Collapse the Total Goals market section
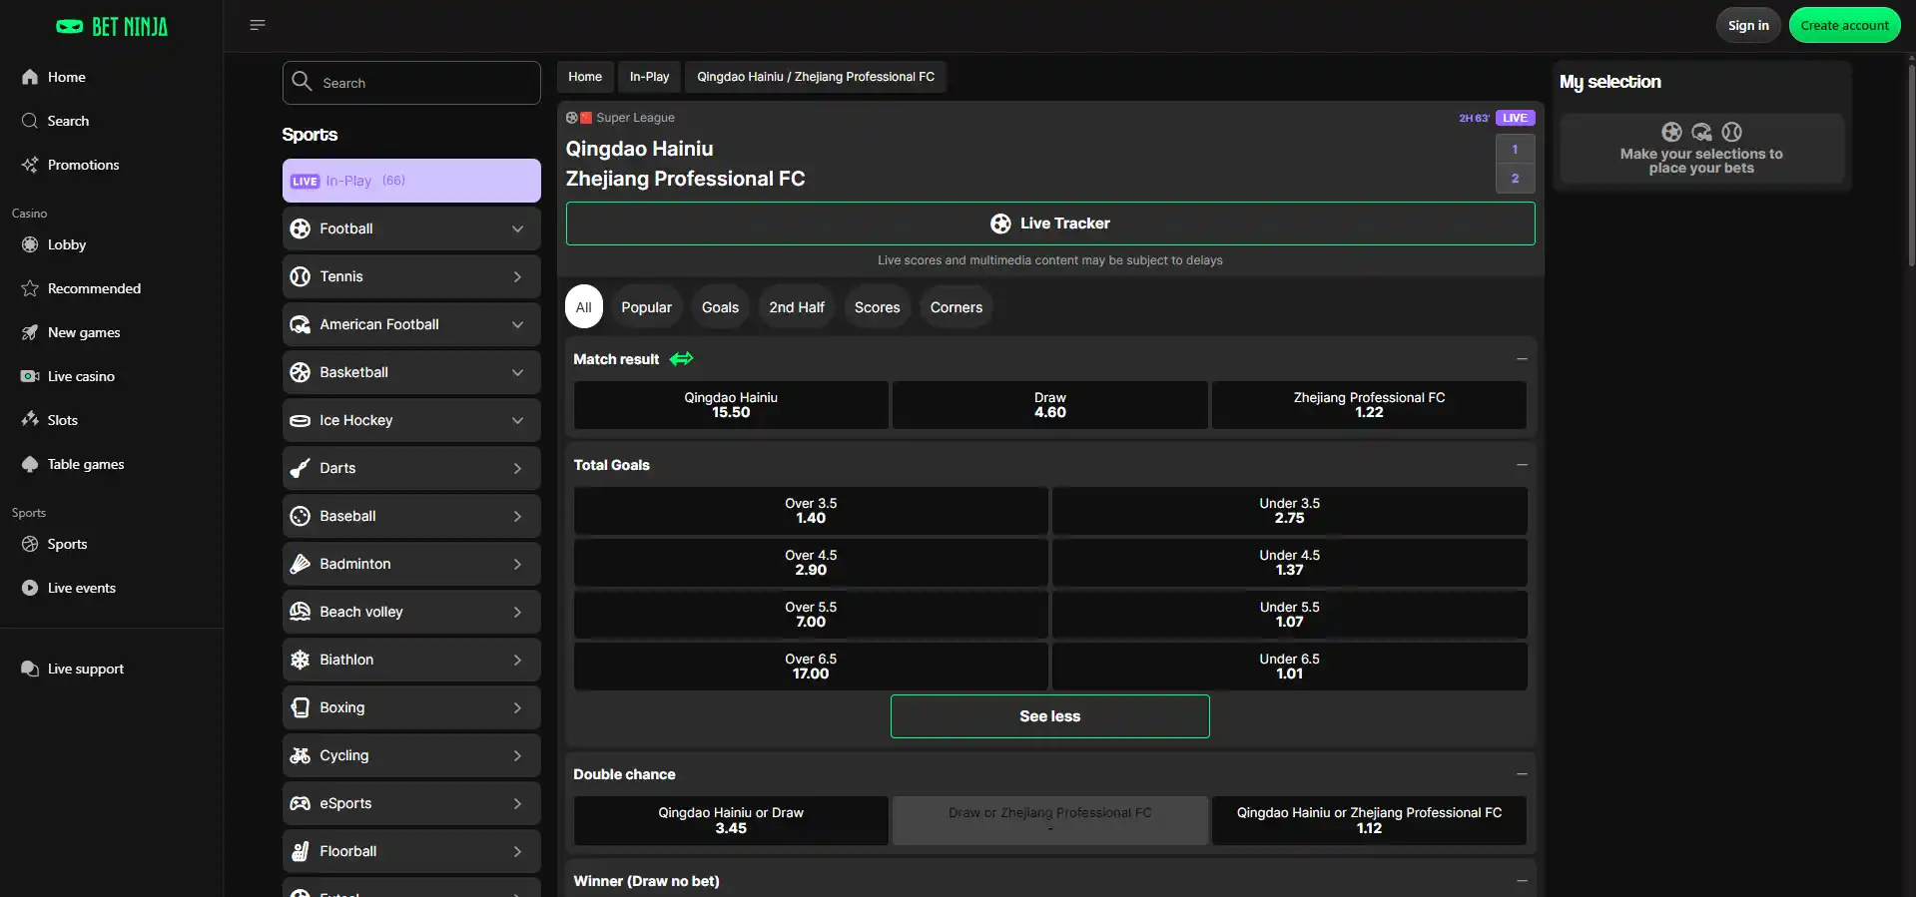Image resolution: width=1916 pixels, height=897 pixels. pos(1522,465)
